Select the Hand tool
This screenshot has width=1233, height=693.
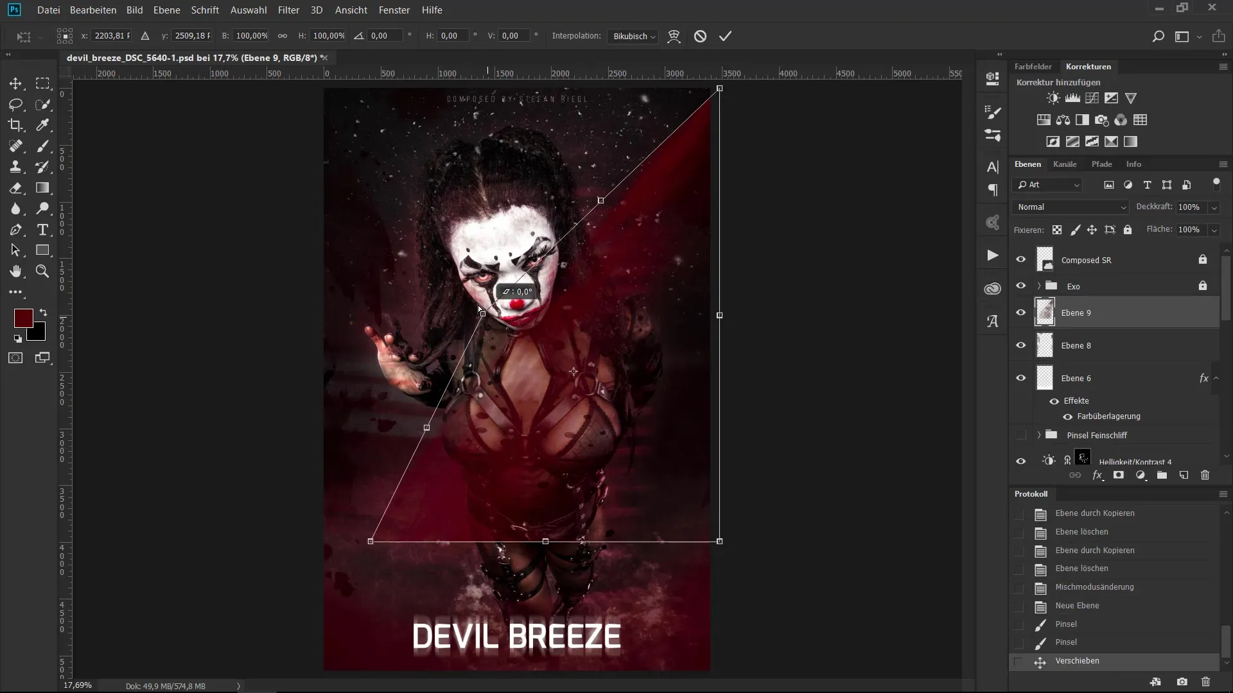[15, 271]
